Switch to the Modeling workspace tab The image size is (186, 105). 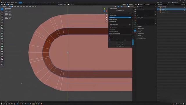click(x=25, y=3)
